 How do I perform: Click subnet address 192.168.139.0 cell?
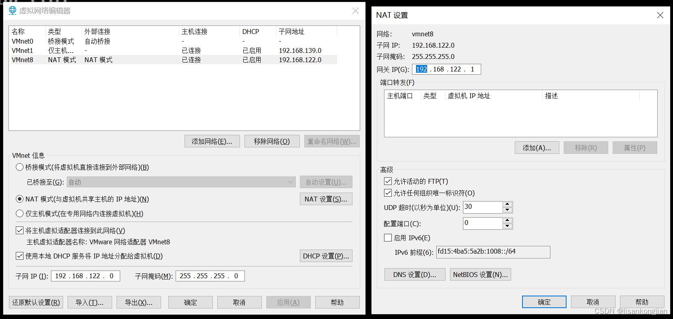(300, 50)
